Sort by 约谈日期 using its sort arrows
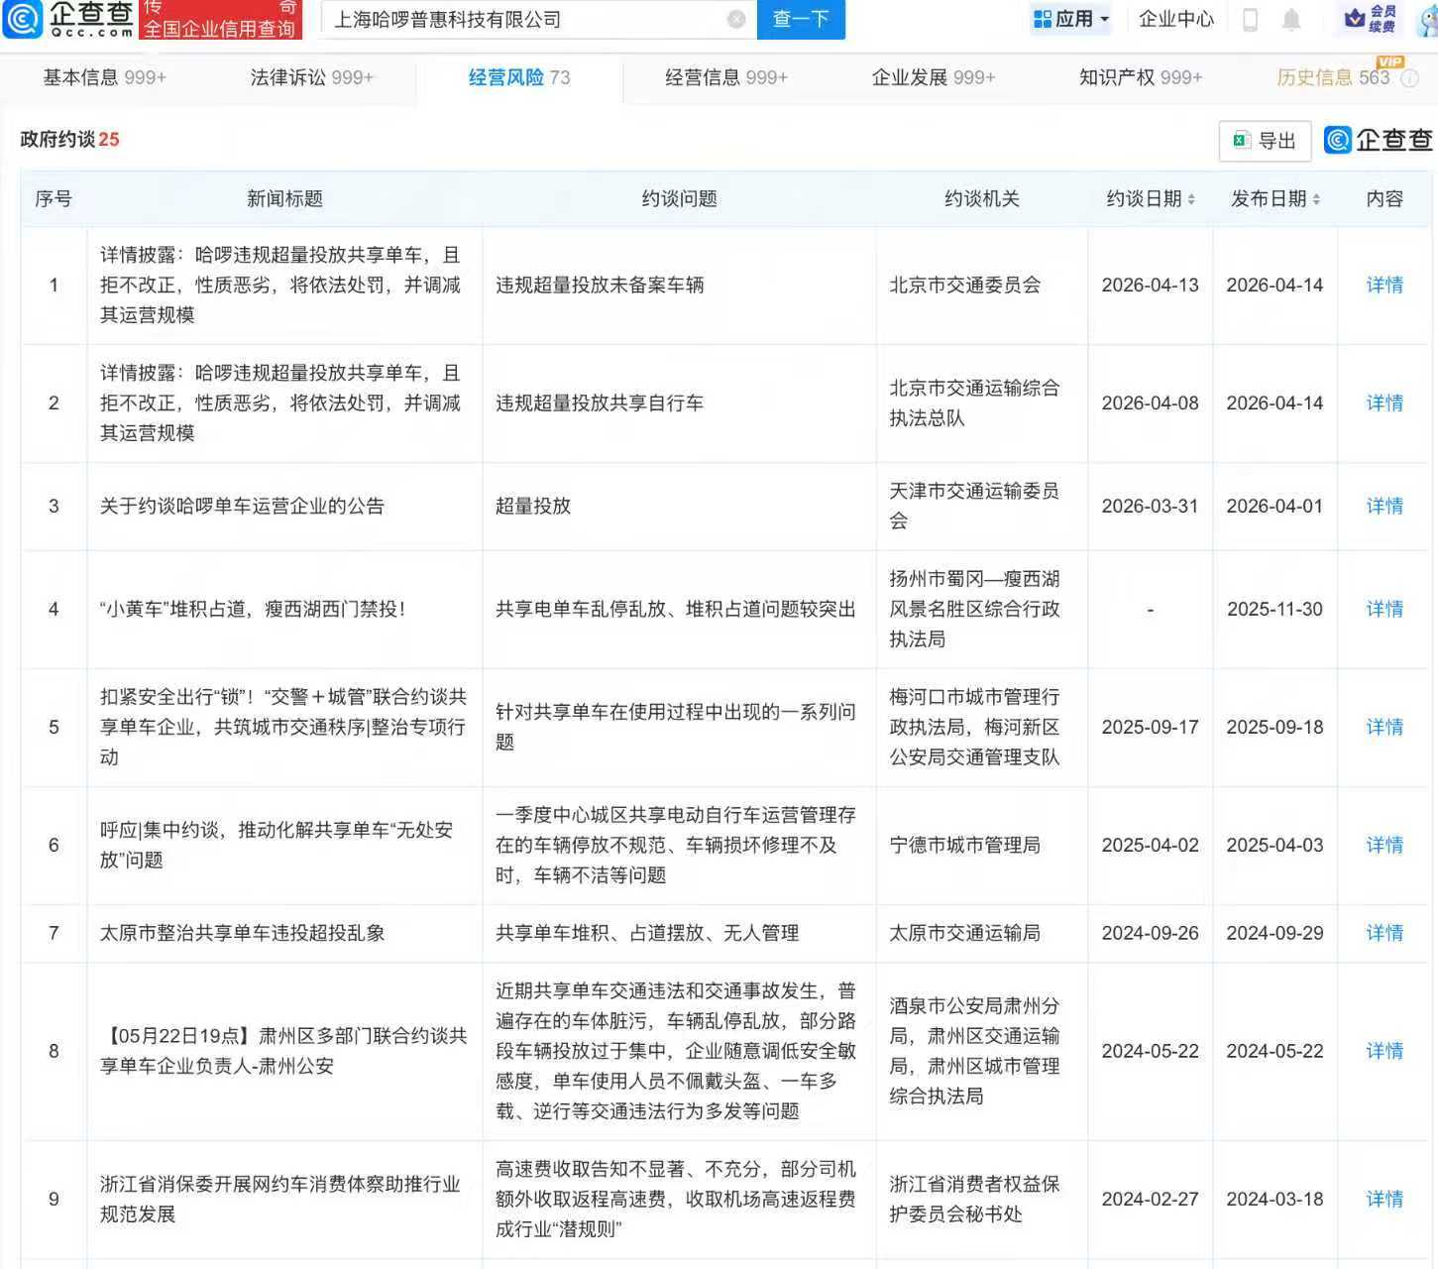 click(x=1191, y=199)
